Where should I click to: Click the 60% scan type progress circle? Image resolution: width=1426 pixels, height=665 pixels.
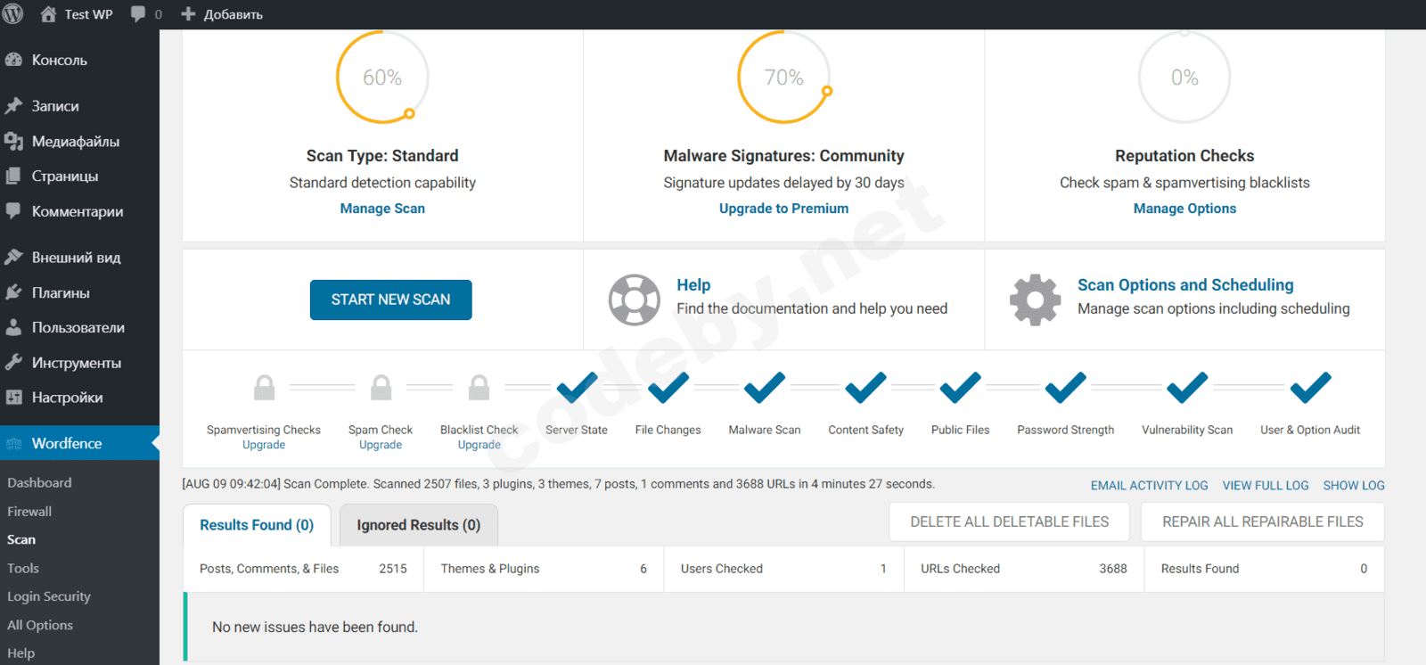(382, 78)
